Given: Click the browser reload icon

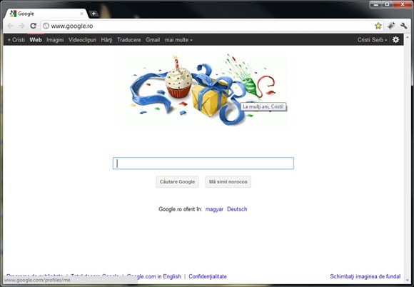Looking at the screenshot, I should coord(33,26).
